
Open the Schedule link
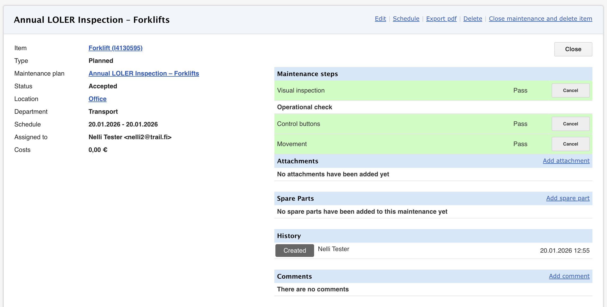(406, 19)
